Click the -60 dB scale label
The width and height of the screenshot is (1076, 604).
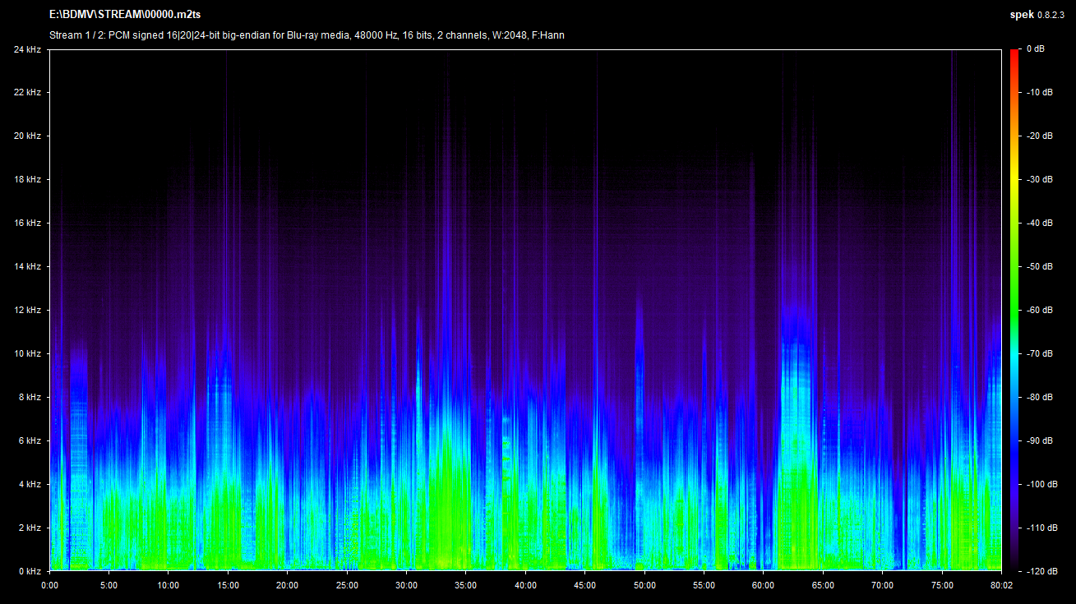[1037, 310]
